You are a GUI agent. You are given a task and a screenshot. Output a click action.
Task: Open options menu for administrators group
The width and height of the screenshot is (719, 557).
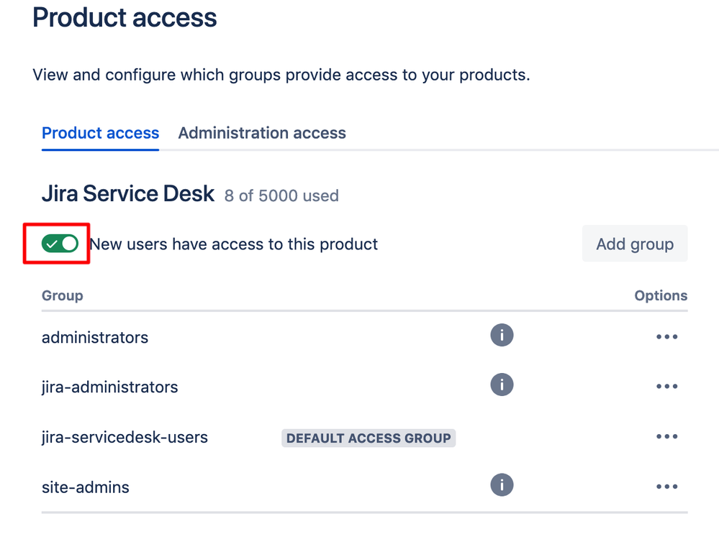click(666, 336)
